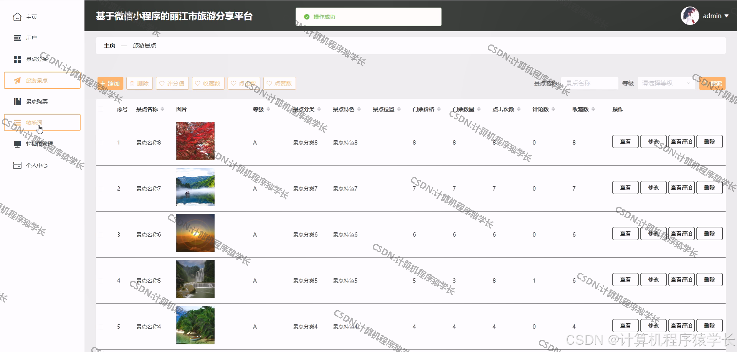Click 修改 for row 景点名称7
The width and height of the screenshot is (737, 352).
pos(653,188)
